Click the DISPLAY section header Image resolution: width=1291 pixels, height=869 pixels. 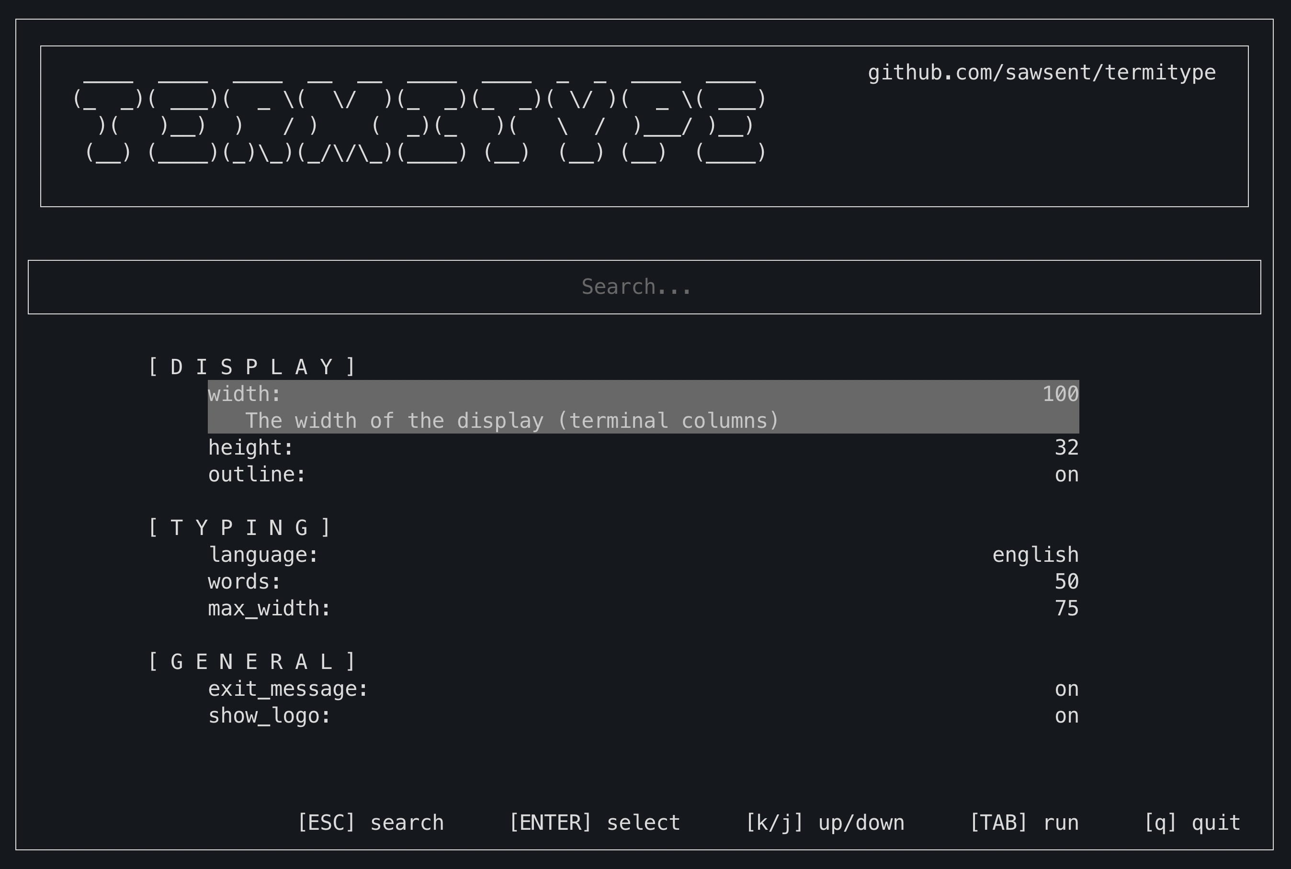252,368
